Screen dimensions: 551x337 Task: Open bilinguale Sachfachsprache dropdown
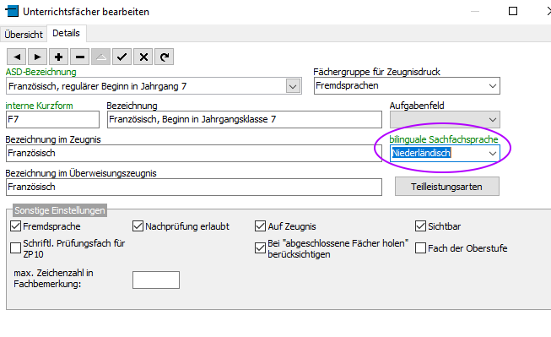493,154
